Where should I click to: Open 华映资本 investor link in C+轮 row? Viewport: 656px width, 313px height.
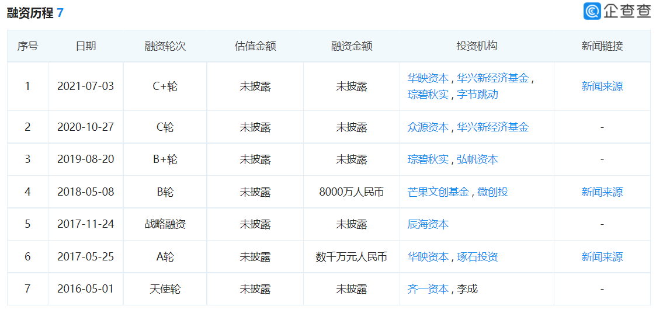tap(428, 78)
